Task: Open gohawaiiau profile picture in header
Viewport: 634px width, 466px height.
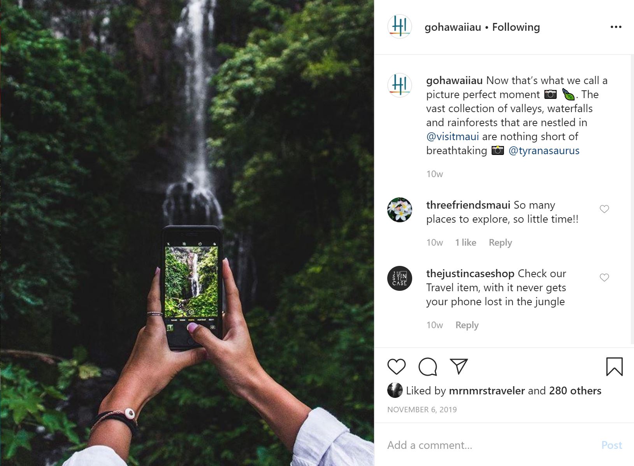Action: (x=400, y=27)
